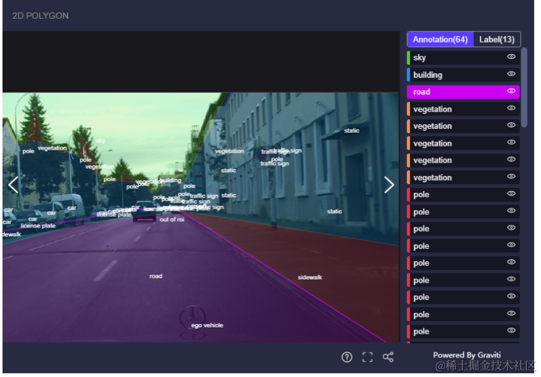Go to previous image with left arrow
The image size is (541, 377).
13,185
